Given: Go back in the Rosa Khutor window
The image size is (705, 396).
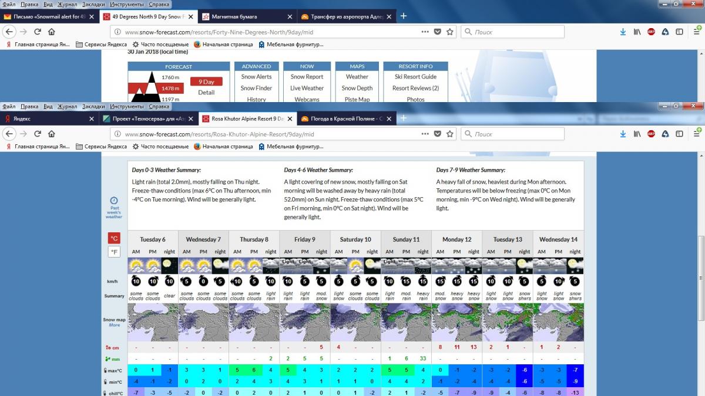Looking at the screenshot, I should tap(9, 134).
